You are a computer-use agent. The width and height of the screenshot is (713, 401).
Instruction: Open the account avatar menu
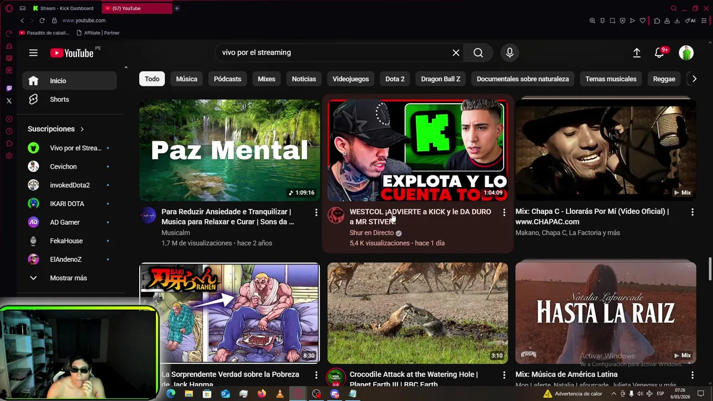pyautogui.click(x=686, y=52)
